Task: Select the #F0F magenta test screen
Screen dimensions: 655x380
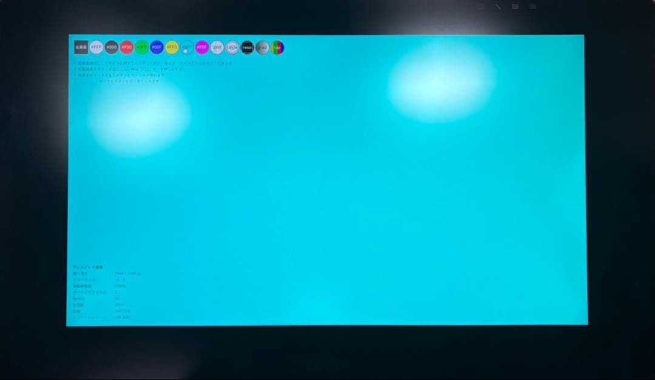Action: (x=203, y=47)
